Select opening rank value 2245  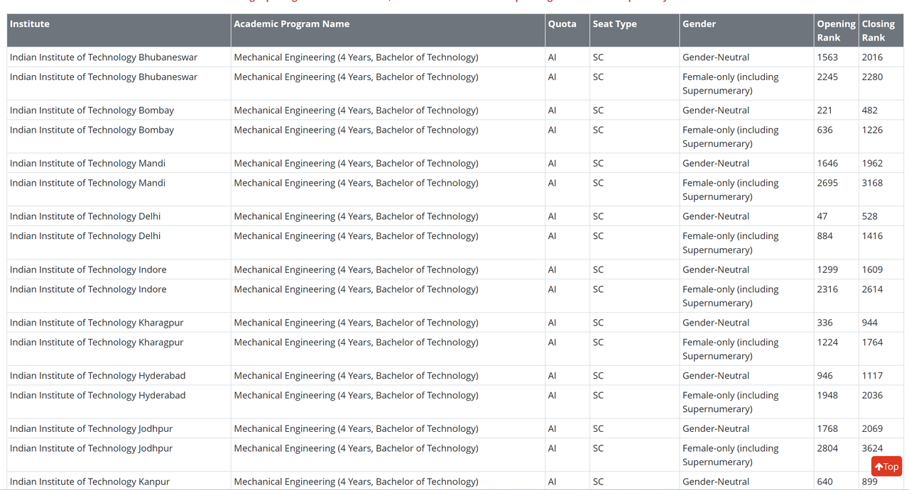827,77
